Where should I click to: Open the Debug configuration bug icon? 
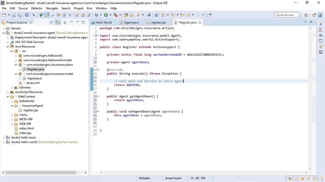[x=96, y=15]
